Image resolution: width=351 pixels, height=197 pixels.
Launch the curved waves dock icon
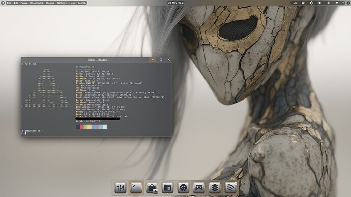(x=230, y=188)
